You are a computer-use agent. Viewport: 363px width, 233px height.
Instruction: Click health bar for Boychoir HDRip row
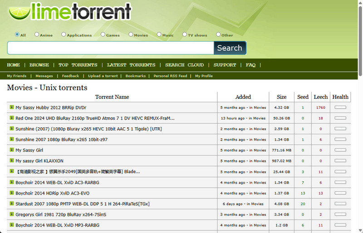340,193
